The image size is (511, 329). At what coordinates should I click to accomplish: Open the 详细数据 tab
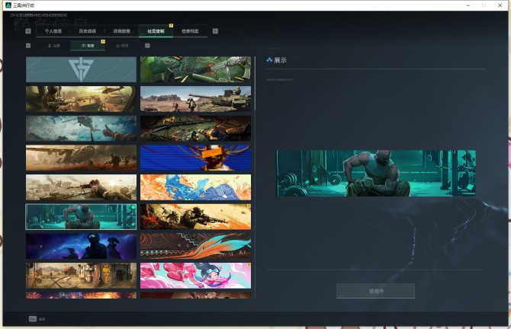tap(121, 31)
